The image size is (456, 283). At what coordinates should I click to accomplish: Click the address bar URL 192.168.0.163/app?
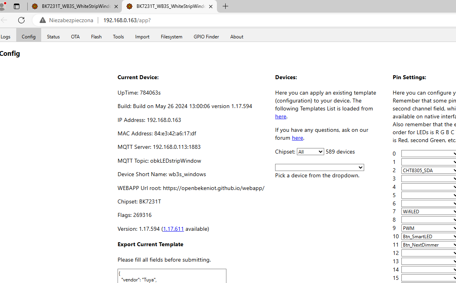[x=127, y=20]
